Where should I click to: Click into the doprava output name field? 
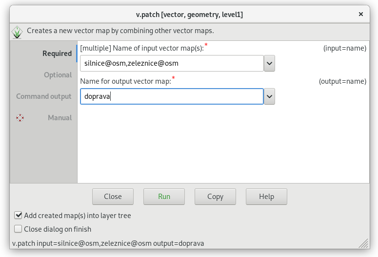pyautogui.click(x=172, y=96)
